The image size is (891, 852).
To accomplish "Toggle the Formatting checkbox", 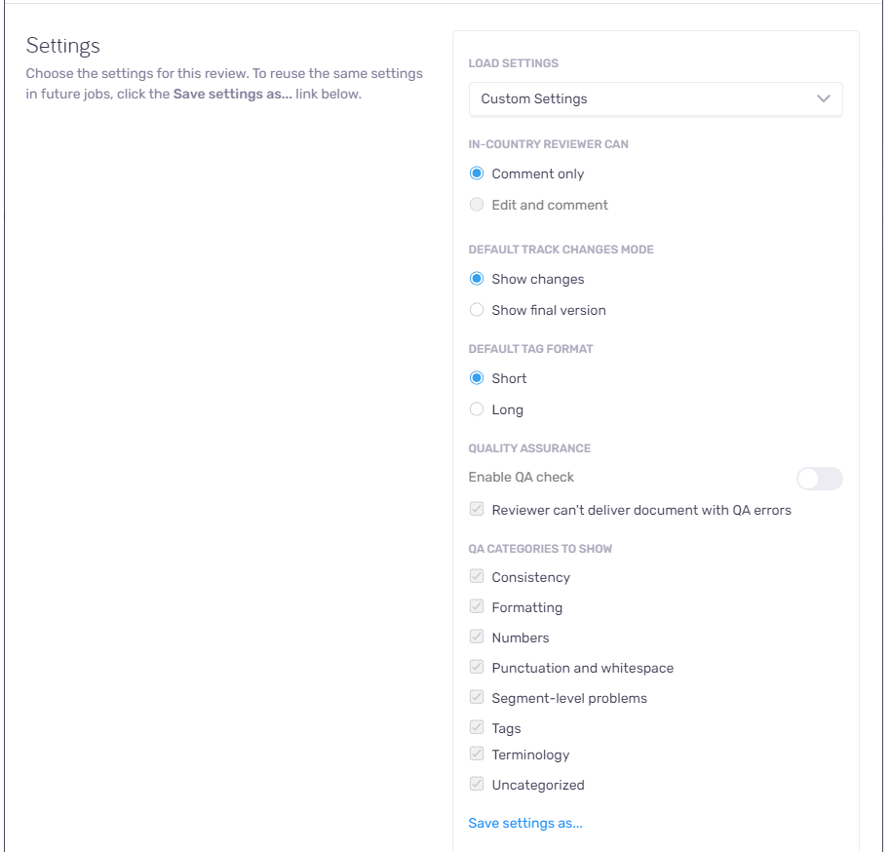I will coord(477,606).
